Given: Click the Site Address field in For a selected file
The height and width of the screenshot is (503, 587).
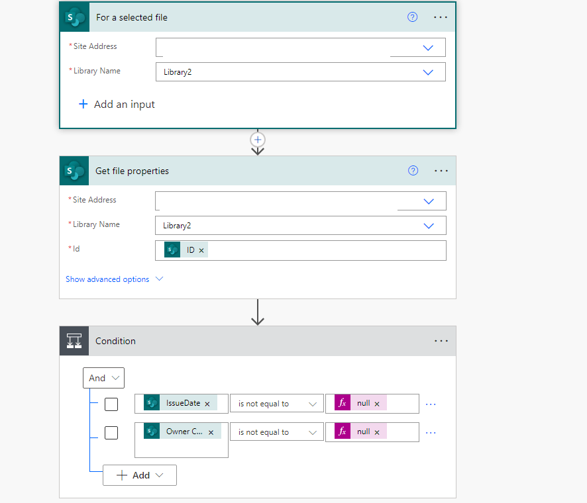Looking at the screenshot, I should [301, 48].
